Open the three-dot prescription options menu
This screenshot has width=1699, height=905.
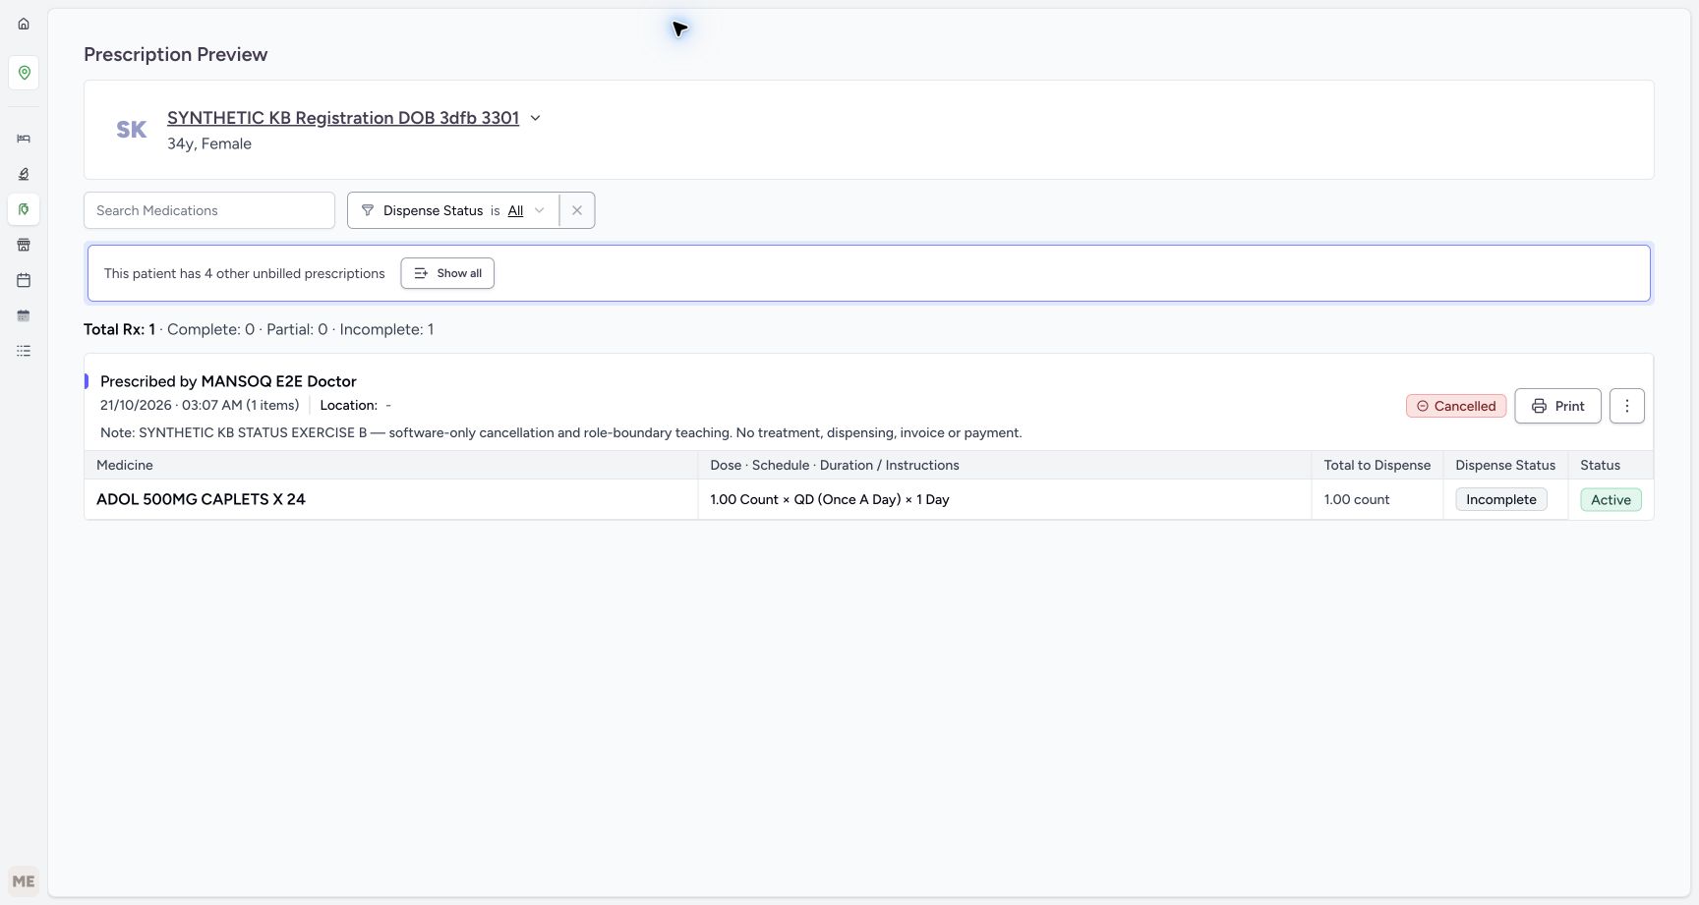[1627, 406]
